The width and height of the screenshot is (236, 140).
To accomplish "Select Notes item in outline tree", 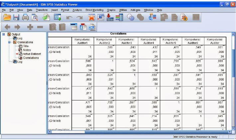I will pyautogui.click(x=27, y=50).
